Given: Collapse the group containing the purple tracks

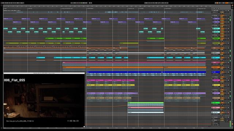Looking at the screenshot, I should pos(212,15).
